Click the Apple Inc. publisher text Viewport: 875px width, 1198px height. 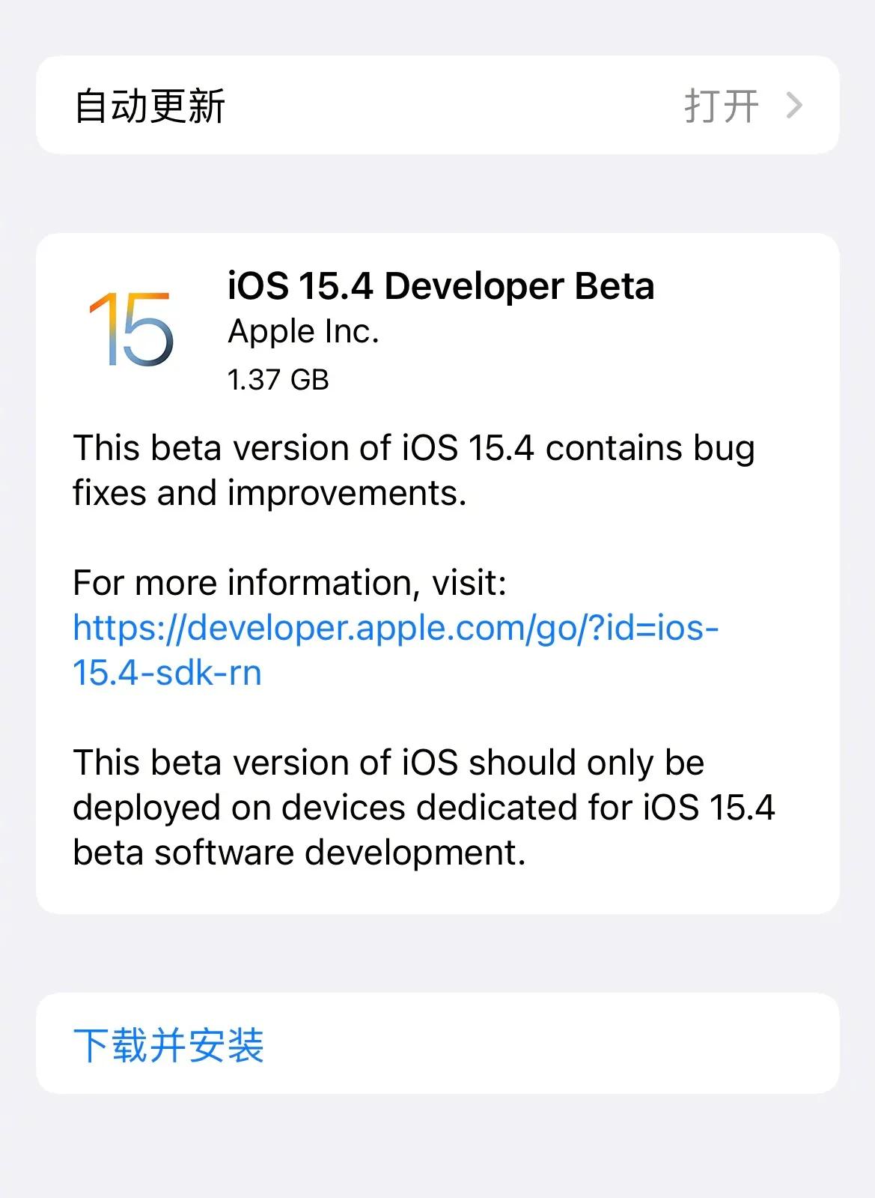[303, 332]
